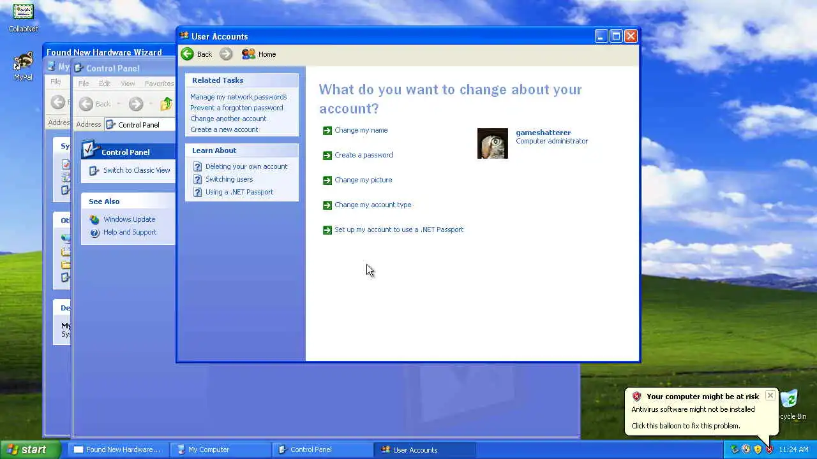817x459 pixels.
Task: Click help icon beside Deleting your own account
Action: click(x=198, y=167)
